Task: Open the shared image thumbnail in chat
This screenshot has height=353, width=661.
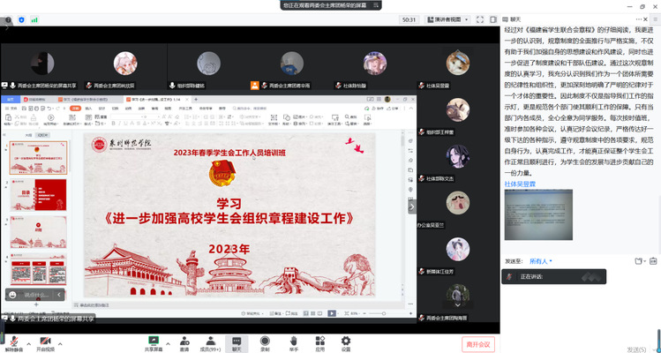Action: [537, 219]
